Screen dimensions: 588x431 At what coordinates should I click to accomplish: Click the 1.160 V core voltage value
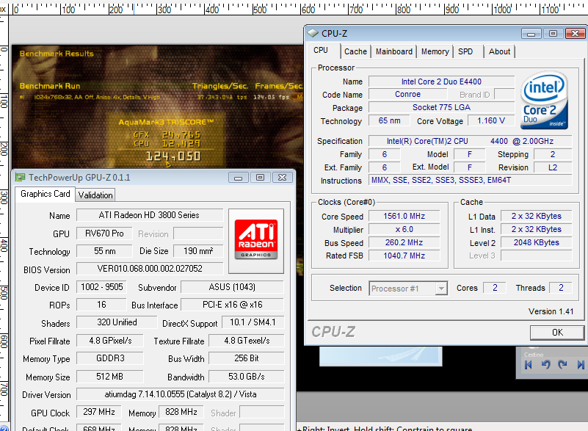tap(491, 120)
